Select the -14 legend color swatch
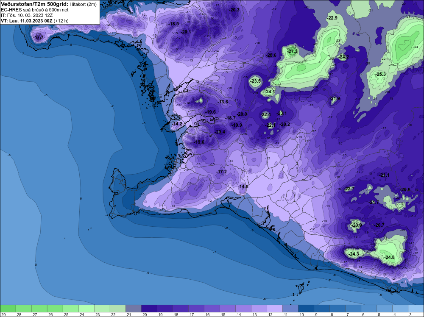Viewport: 424px width, 317px height. coord(243,309)
